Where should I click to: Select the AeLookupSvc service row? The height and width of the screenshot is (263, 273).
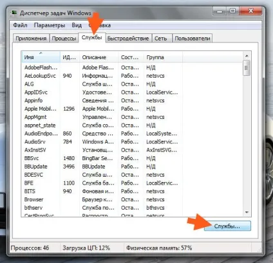[x=132, y=76]
